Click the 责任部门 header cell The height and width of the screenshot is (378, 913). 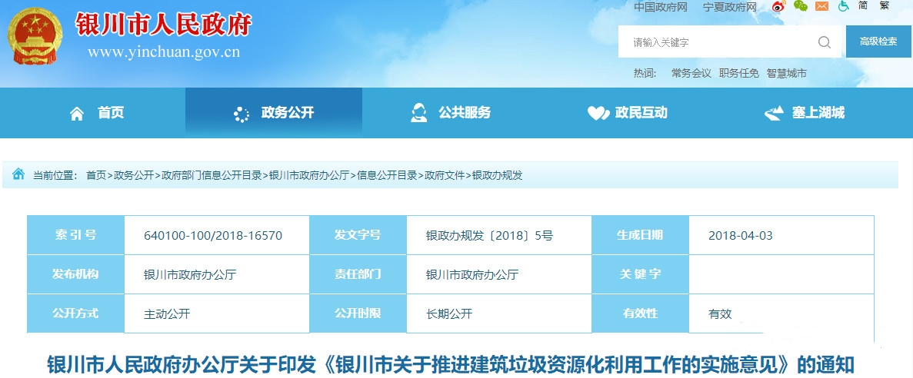[358, 274]
